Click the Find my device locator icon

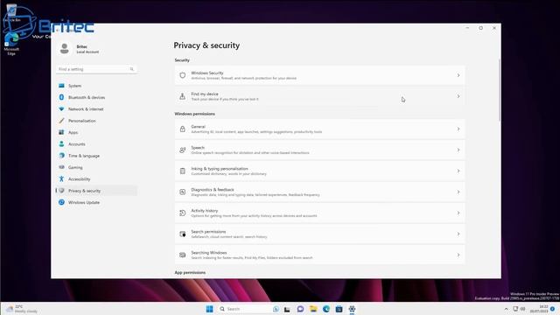[x=183, y=96]
